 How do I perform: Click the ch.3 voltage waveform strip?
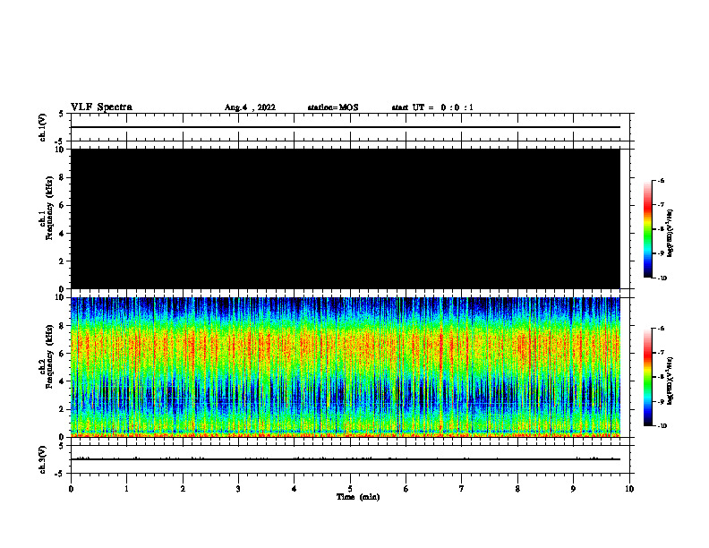click(x=350, y=459)
